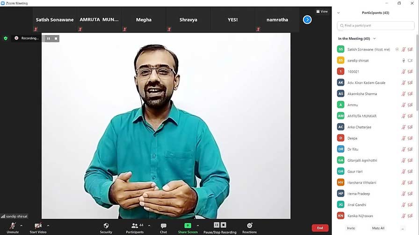This screenshot has width=419, height=235.
Task: Toggle sandip shirsat's microphone in list
Action: point(403,61)
